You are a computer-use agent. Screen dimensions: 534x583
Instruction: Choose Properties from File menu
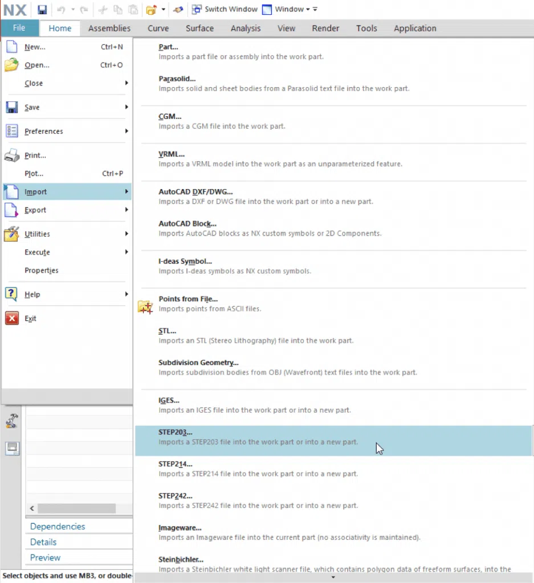pos(67,270)
